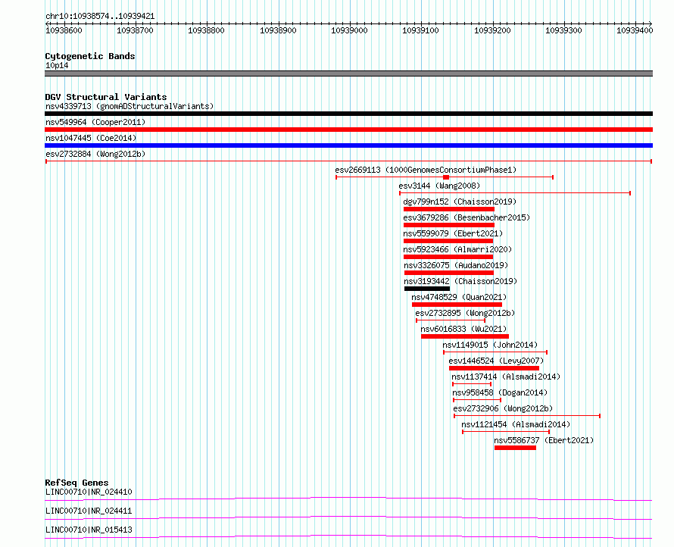The width and height of the screenshot is (674, 547).
Task: Select the red esv1446524 variant bar
Action: tap(494, 368)
